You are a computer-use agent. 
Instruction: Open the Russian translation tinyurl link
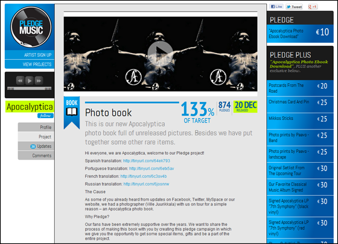point(146,184)
